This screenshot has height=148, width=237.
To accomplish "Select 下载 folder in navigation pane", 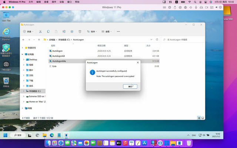I will pyautogui.click(x=31, y=81).
